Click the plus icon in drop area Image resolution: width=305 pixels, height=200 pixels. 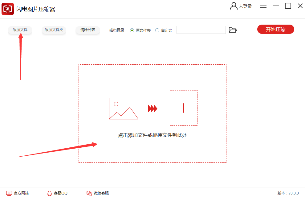(x=183, y=108)
